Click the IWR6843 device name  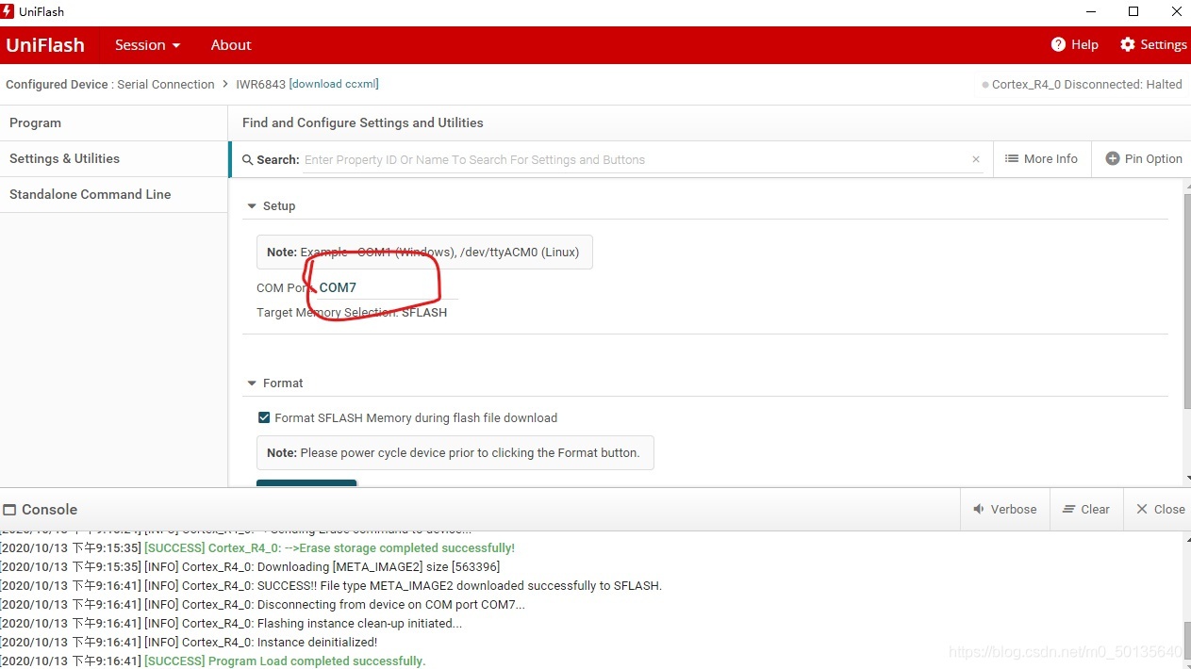click(260, 84)
